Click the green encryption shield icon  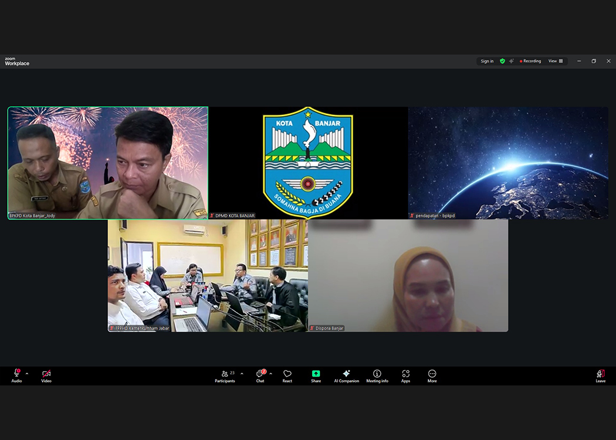pyautogui.click(x=502, y=61)
